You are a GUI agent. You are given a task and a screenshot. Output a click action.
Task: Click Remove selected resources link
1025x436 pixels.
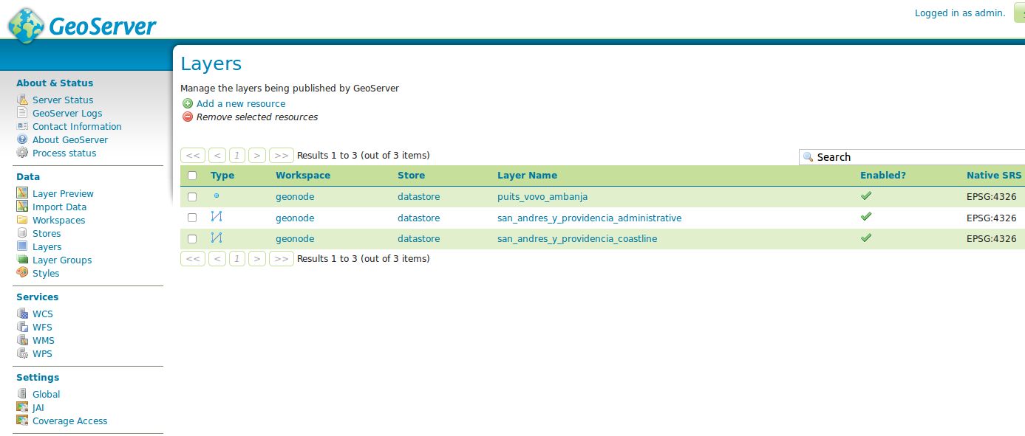coord(257,117)
